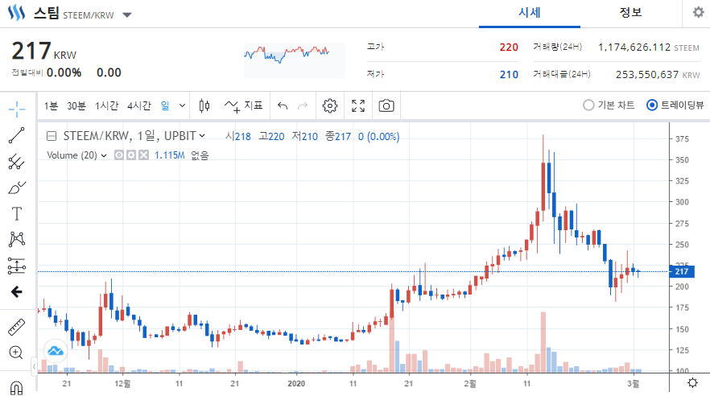Set chart interval to 30분

coord(76,106)
